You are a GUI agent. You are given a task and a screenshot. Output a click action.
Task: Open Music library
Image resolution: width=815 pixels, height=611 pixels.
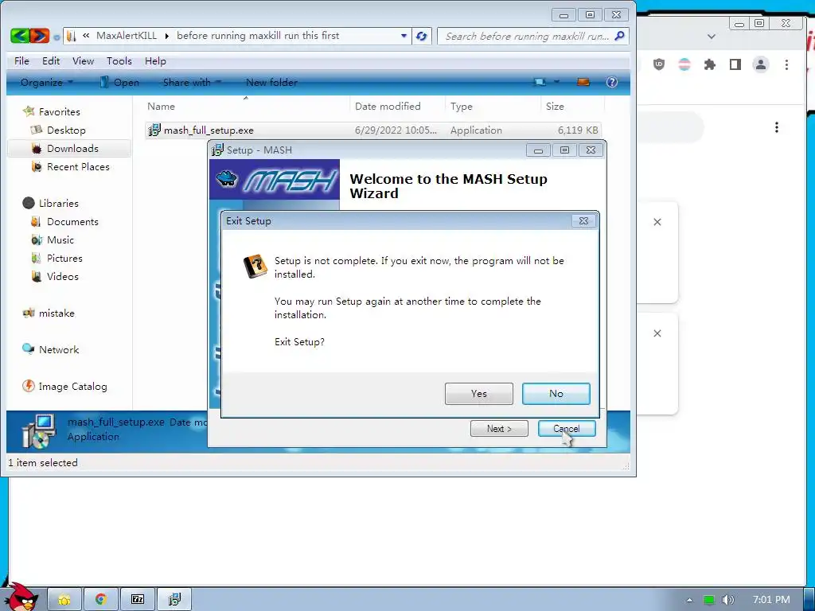tap(60, 240)
